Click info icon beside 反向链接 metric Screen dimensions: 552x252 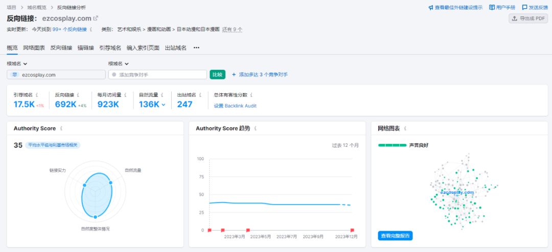point(78,95)
